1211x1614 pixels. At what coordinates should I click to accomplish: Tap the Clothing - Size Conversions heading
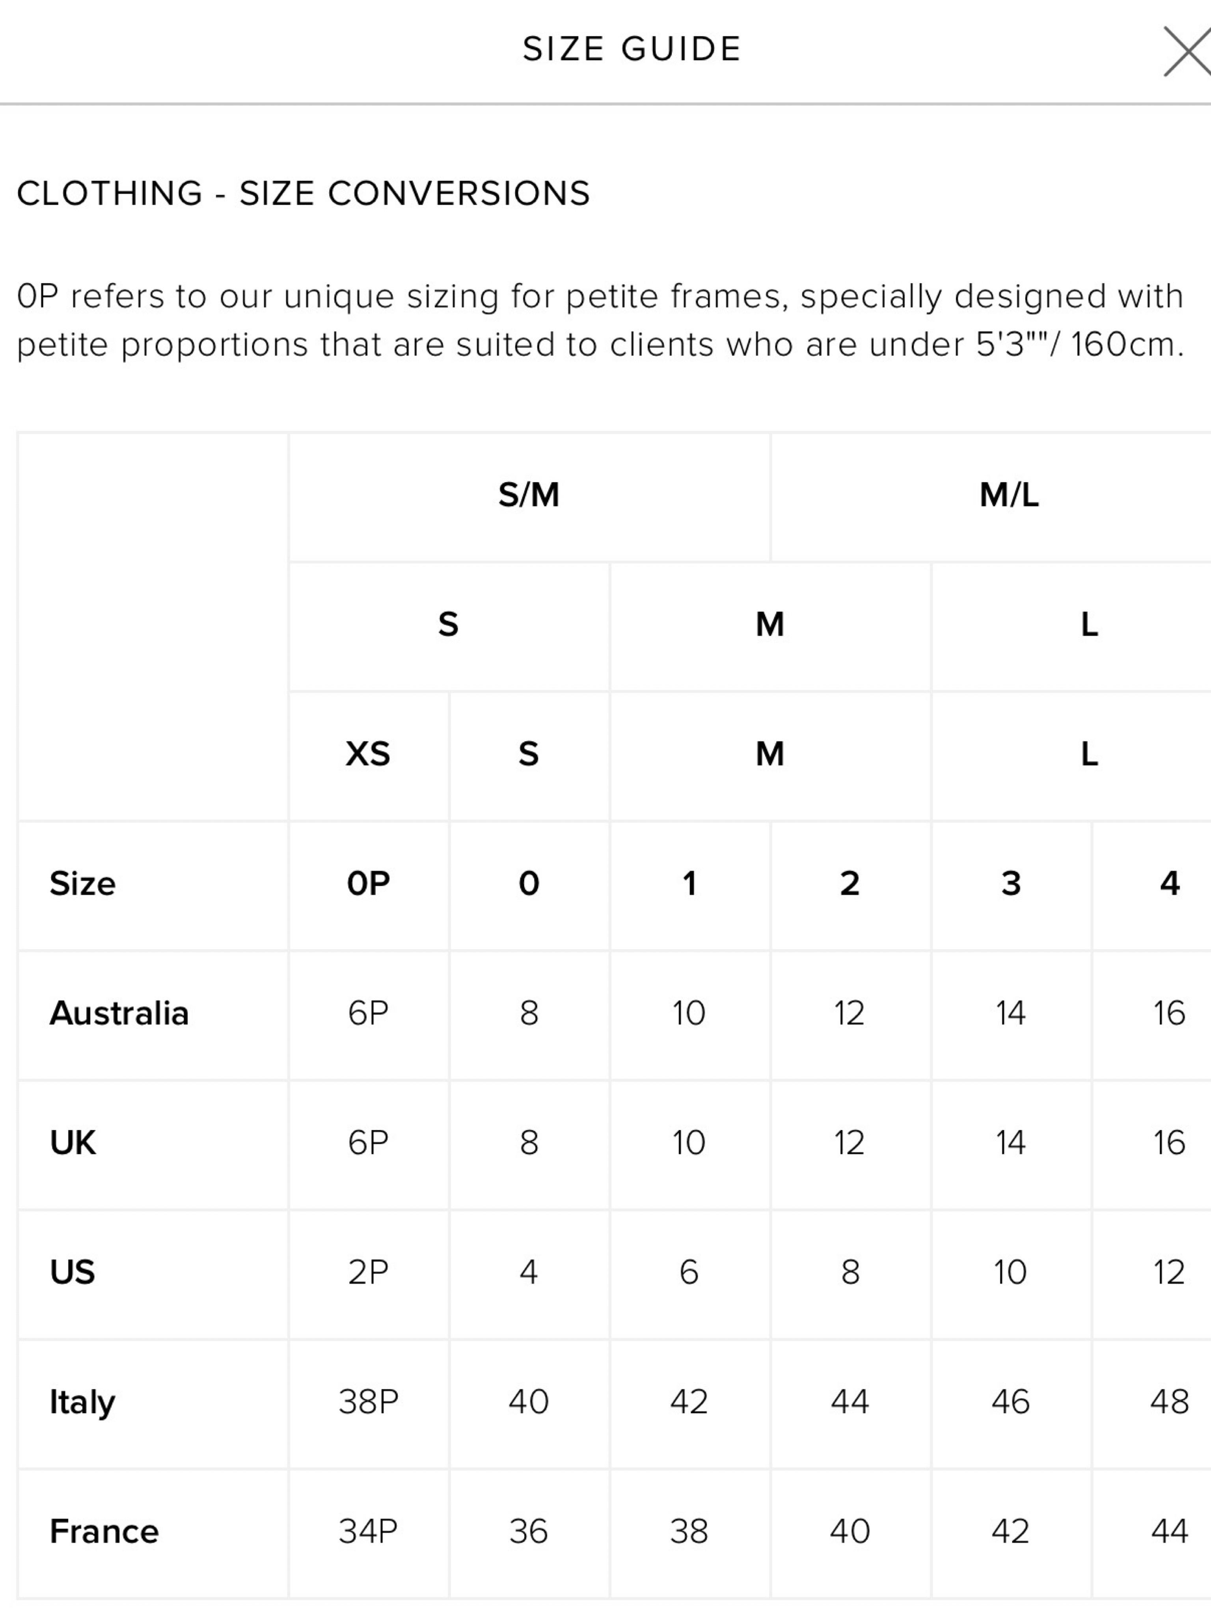pyautogui.click(x=304, y=193)
